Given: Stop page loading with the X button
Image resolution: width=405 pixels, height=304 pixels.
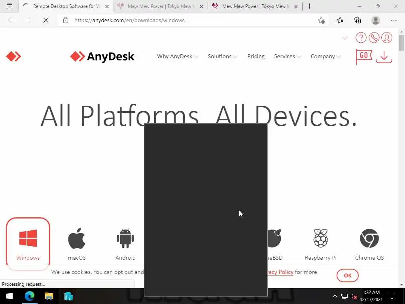Looking at the screenshot, I should point(46,20).
